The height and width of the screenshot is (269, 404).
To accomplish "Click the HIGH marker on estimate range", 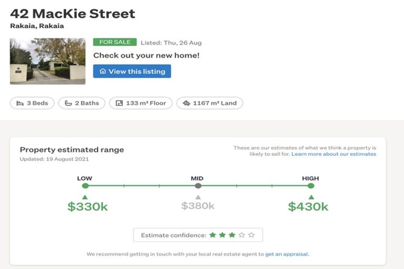I will 311,185.
